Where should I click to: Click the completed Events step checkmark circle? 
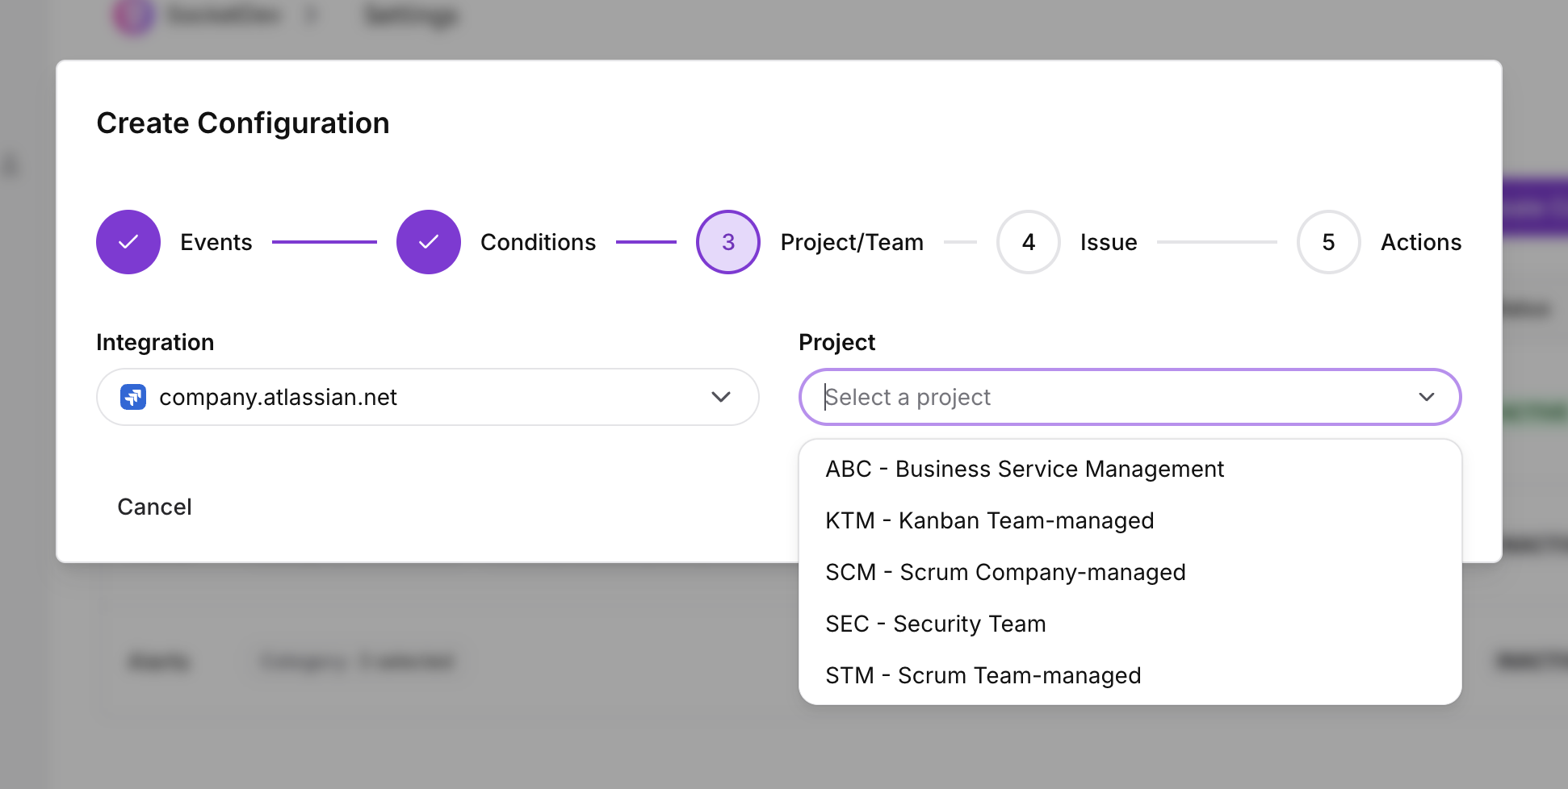pos(128,242)
